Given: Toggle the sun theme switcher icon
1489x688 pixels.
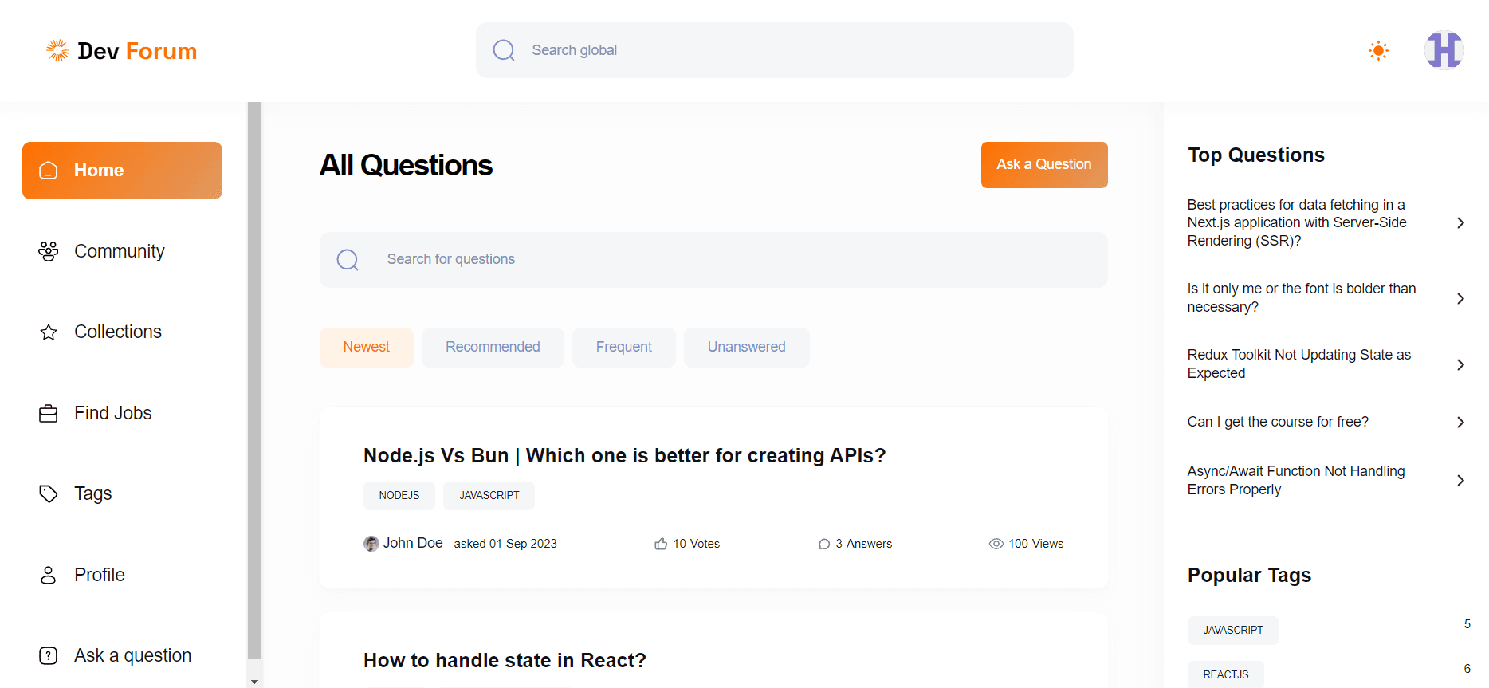Looking at the screenshot, I should pos(1378,50).
